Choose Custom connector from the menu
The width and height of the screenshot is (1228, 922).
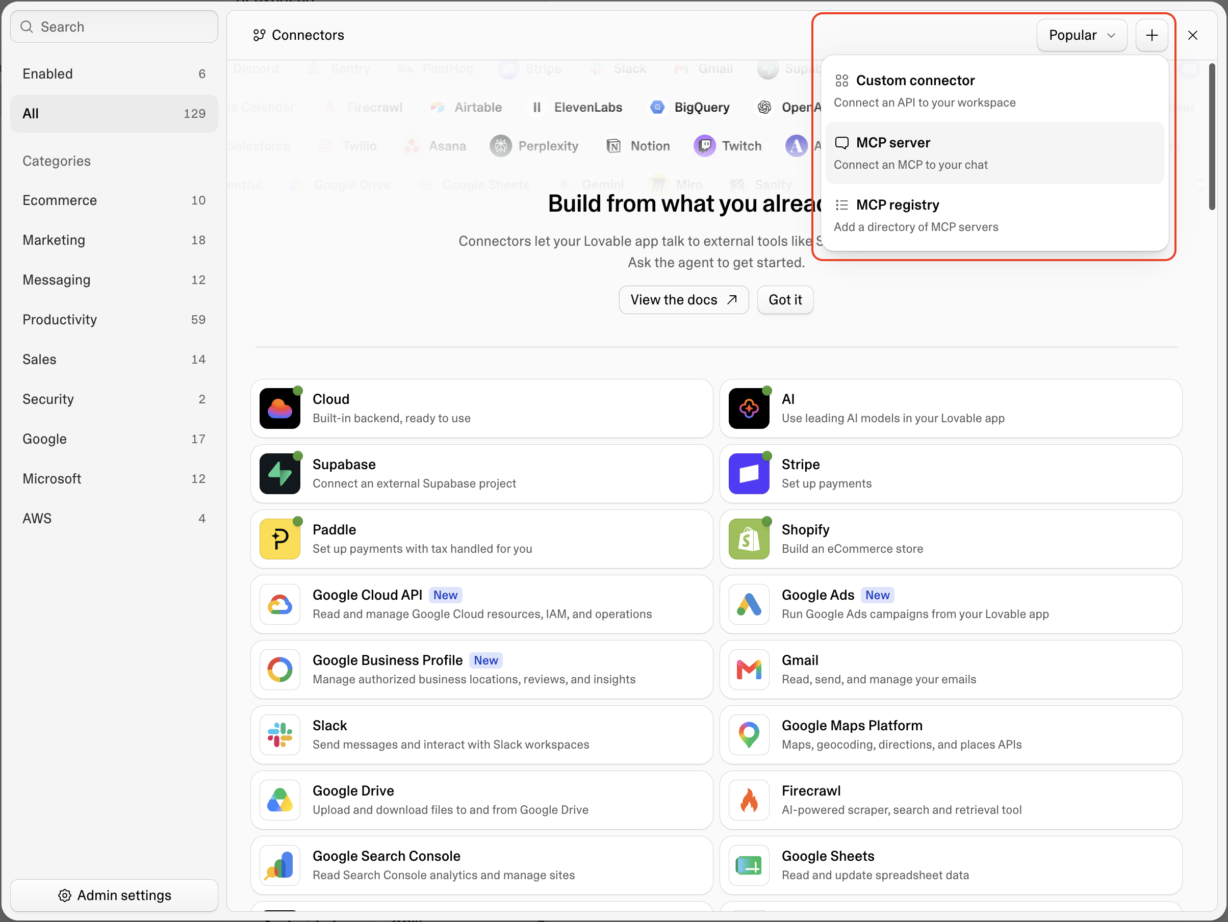click(x=994, y=91)
